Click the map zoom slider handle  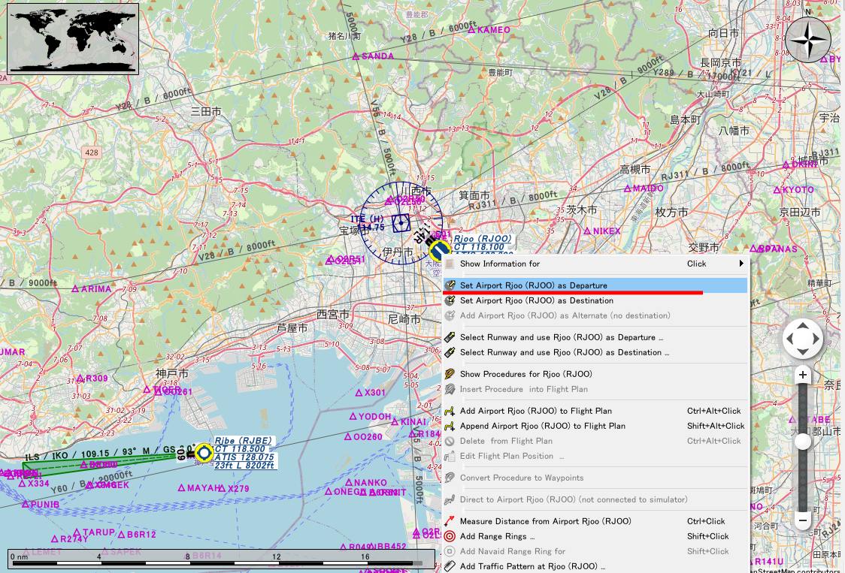[x=803, y=442]
